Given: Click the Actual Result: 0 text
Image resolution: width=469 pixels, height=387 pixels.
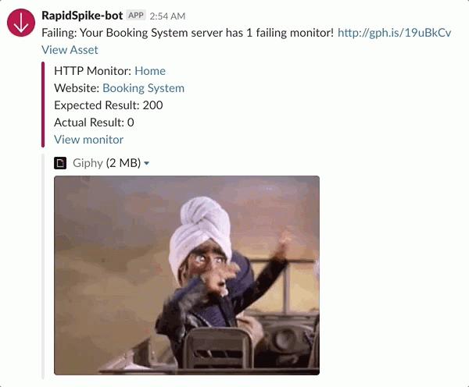Looking at the screenshot, I should (94, 122).
